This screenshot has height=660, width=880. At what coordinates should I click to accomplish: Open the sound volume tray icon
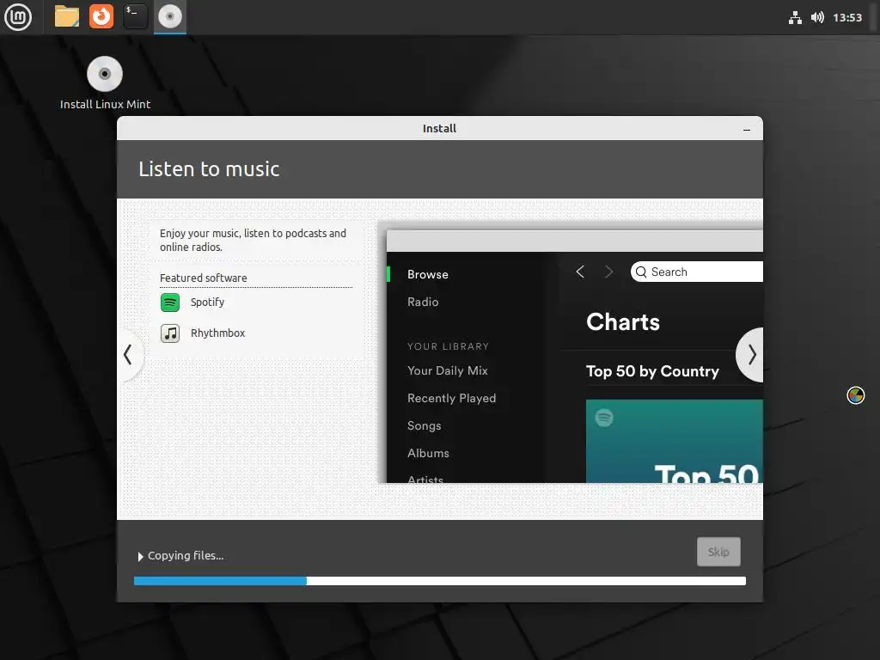click(817, 18)
